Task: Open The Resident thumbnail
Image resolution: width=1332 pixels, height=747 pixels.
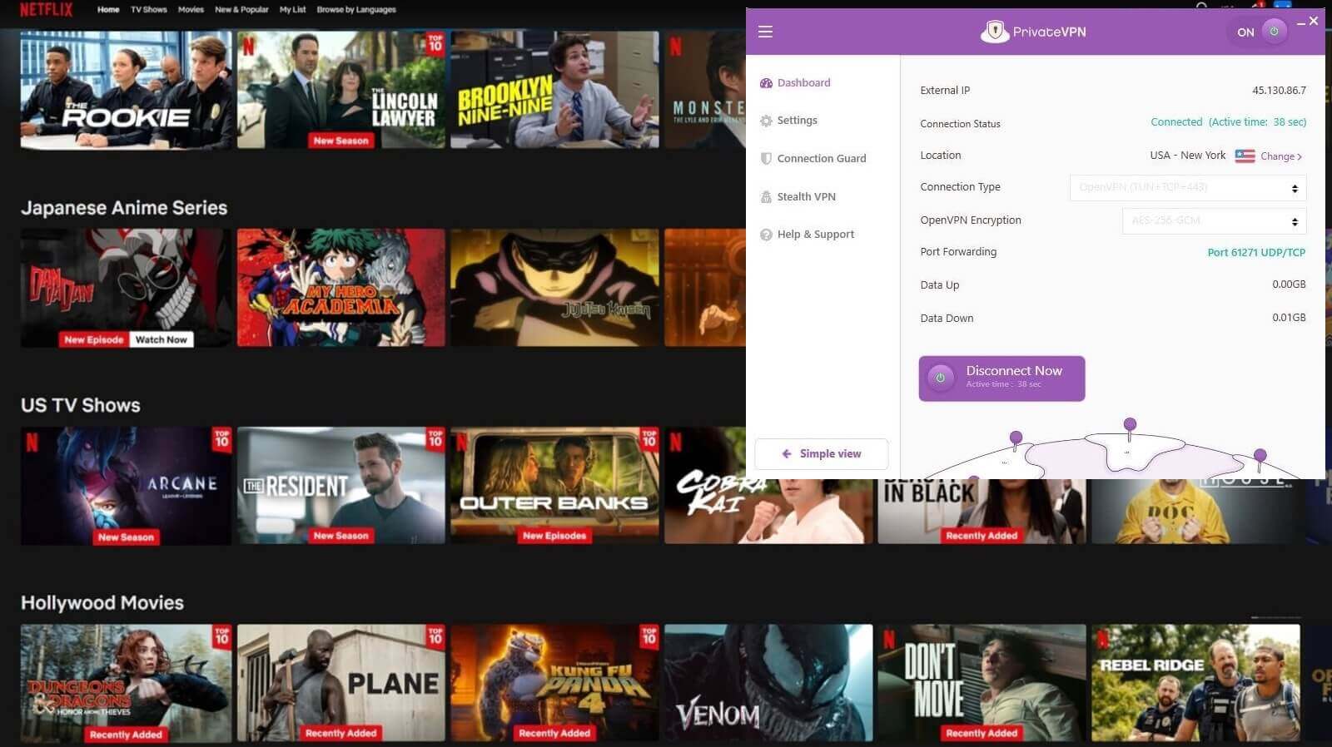Action: pos(341,486)
